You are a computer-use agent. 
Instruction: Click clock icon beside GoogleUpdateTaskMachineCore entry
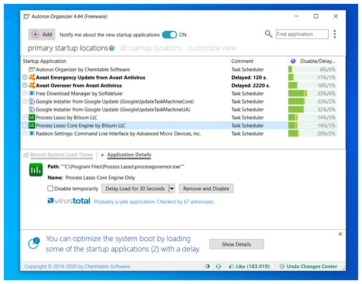click(x=25, y=101)
